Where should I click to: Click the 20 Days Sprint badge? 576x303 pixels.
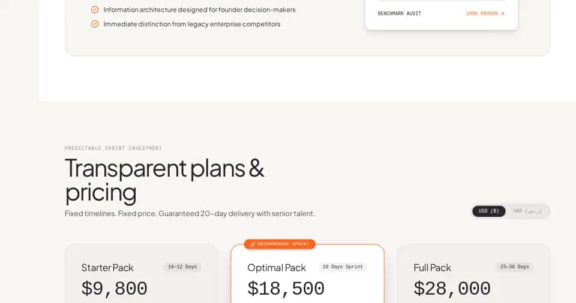click(343, 267)
